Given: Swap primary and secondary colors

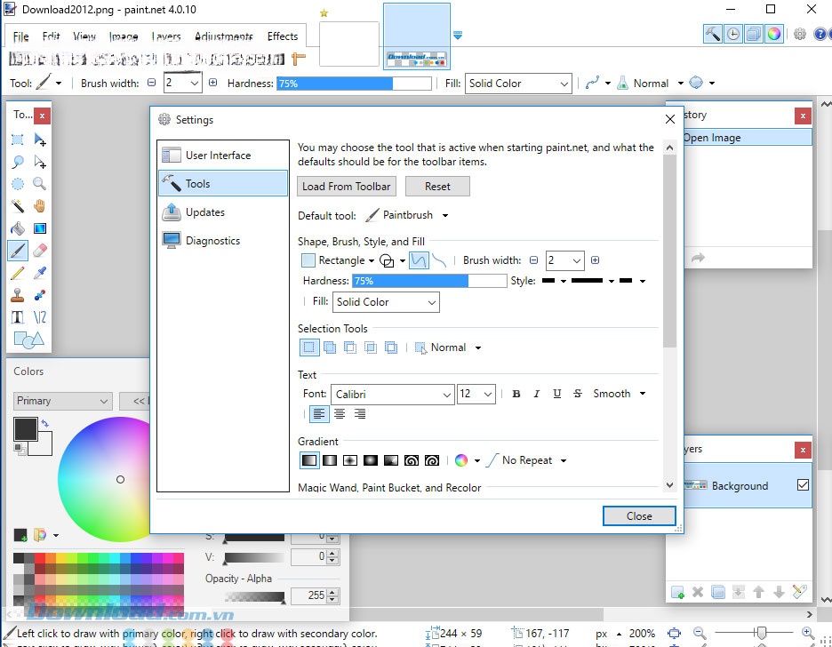Looking at the screenshot, I should click(45, 423).
